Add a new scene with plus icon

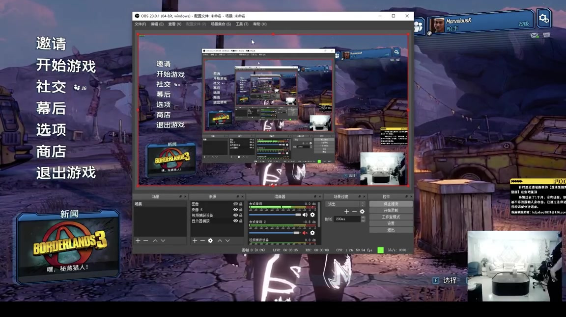click(x=138, y=241)
